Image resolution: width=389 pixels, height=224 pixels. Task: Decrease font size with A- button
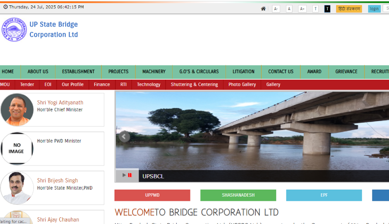[276, 9]
